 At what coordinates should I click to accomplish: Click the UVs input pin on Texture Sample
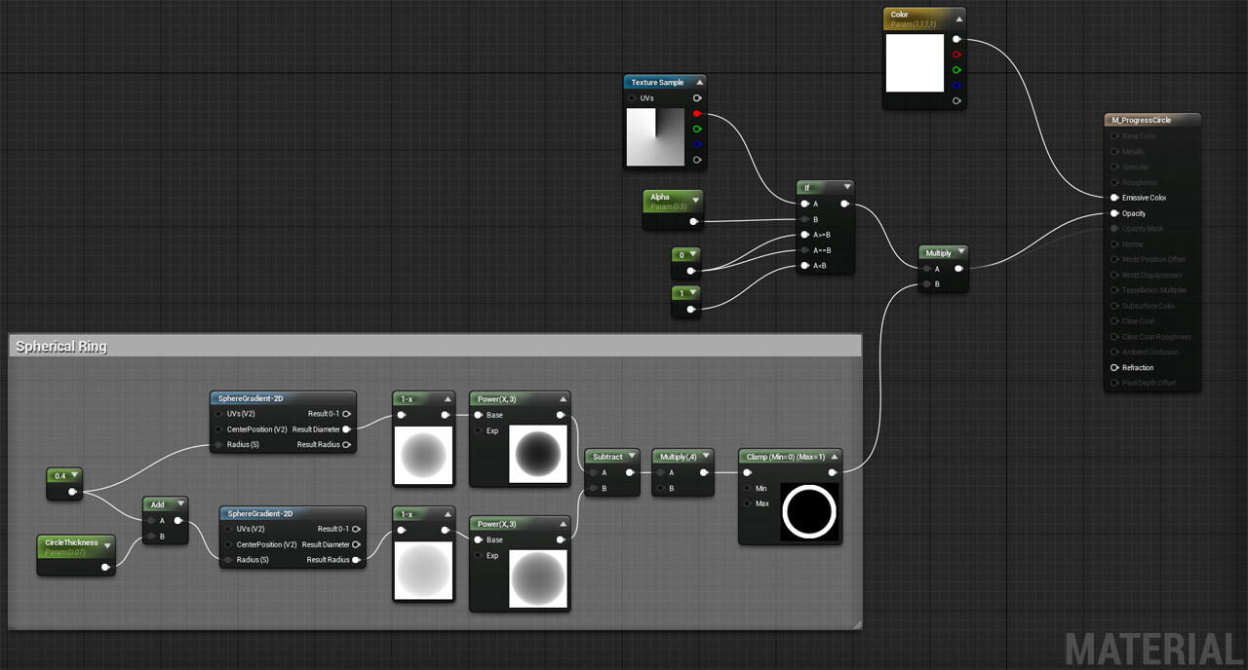632,98
